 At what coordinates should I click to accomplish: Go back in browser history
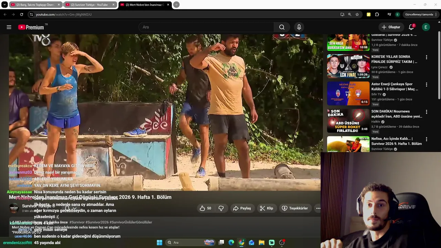[5, 14]
